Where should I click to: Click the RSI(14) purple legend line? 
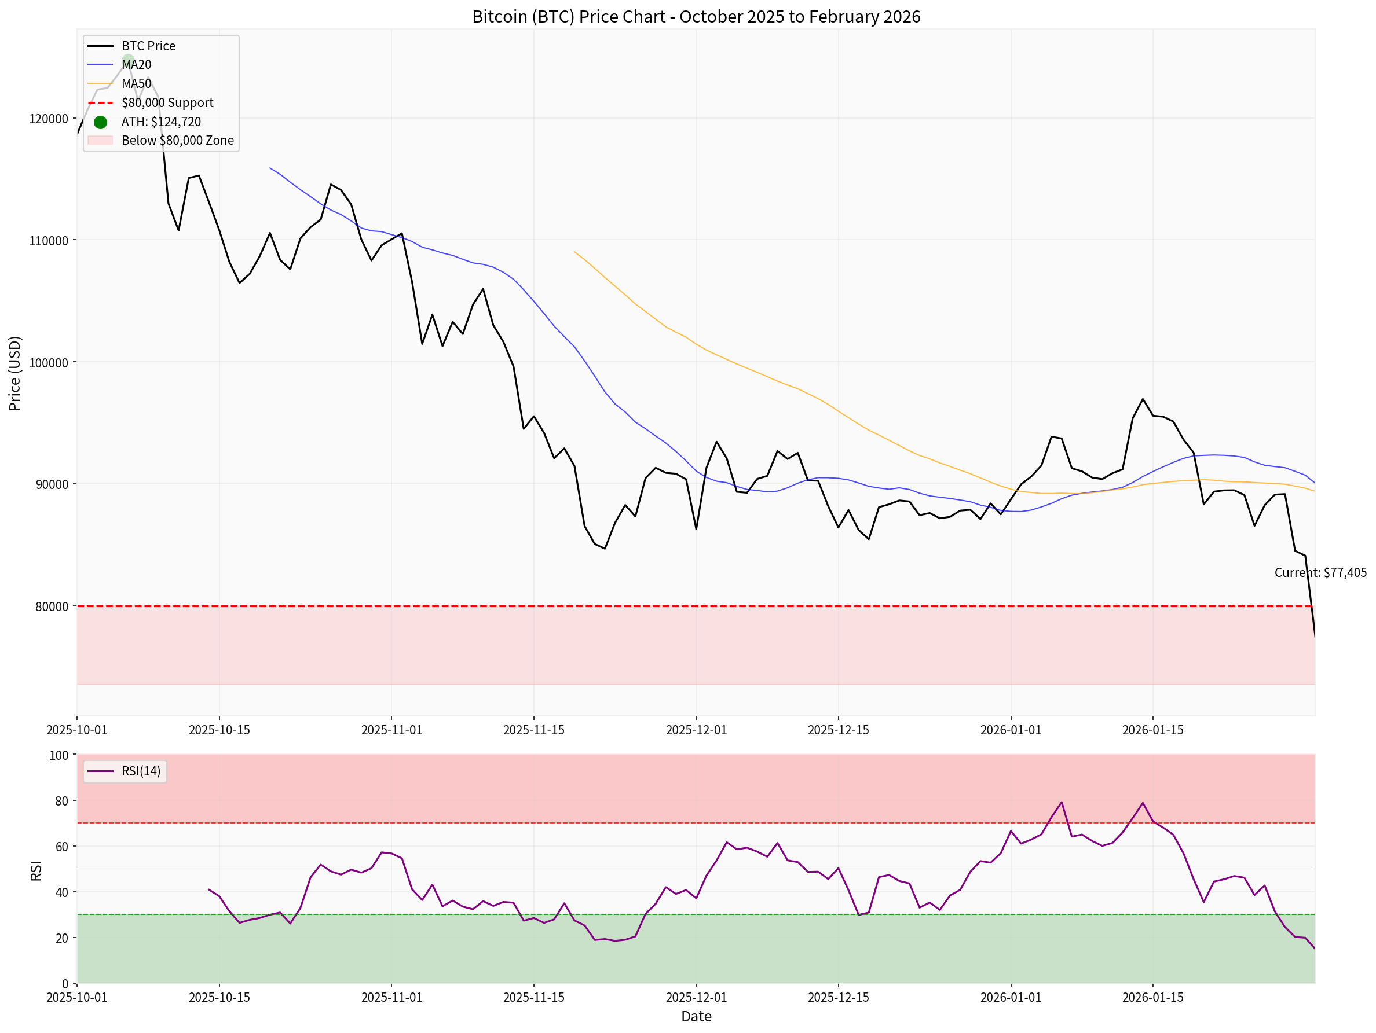(x=100, y=771)
